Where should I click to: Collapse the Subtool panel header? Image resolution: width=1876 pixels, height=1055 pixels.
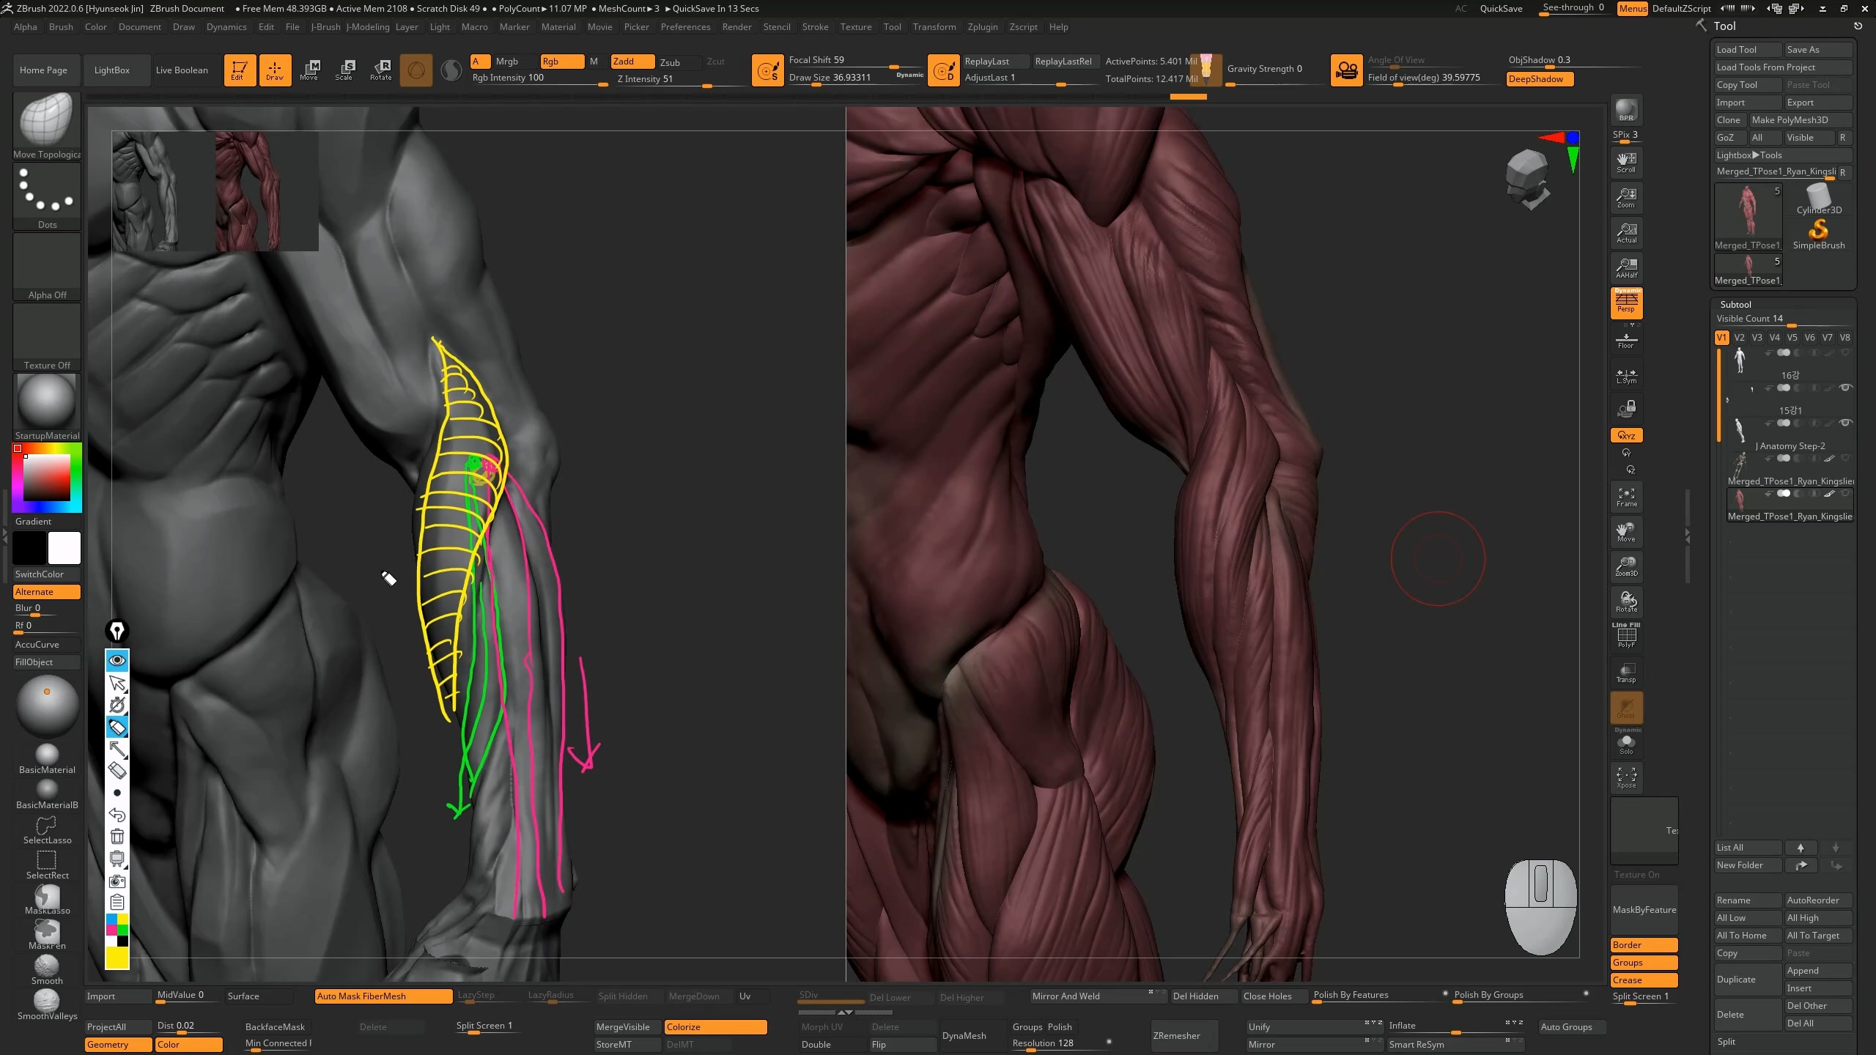[1735, 304]
